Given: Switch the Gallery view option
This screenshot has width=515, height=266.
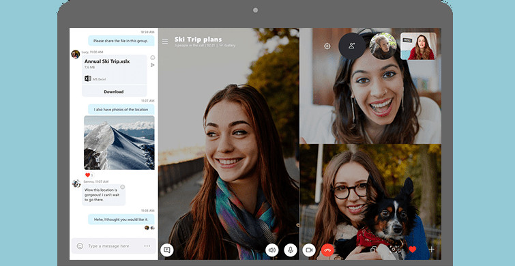Looking at the screenshot, I should click(x=228, y=45).
